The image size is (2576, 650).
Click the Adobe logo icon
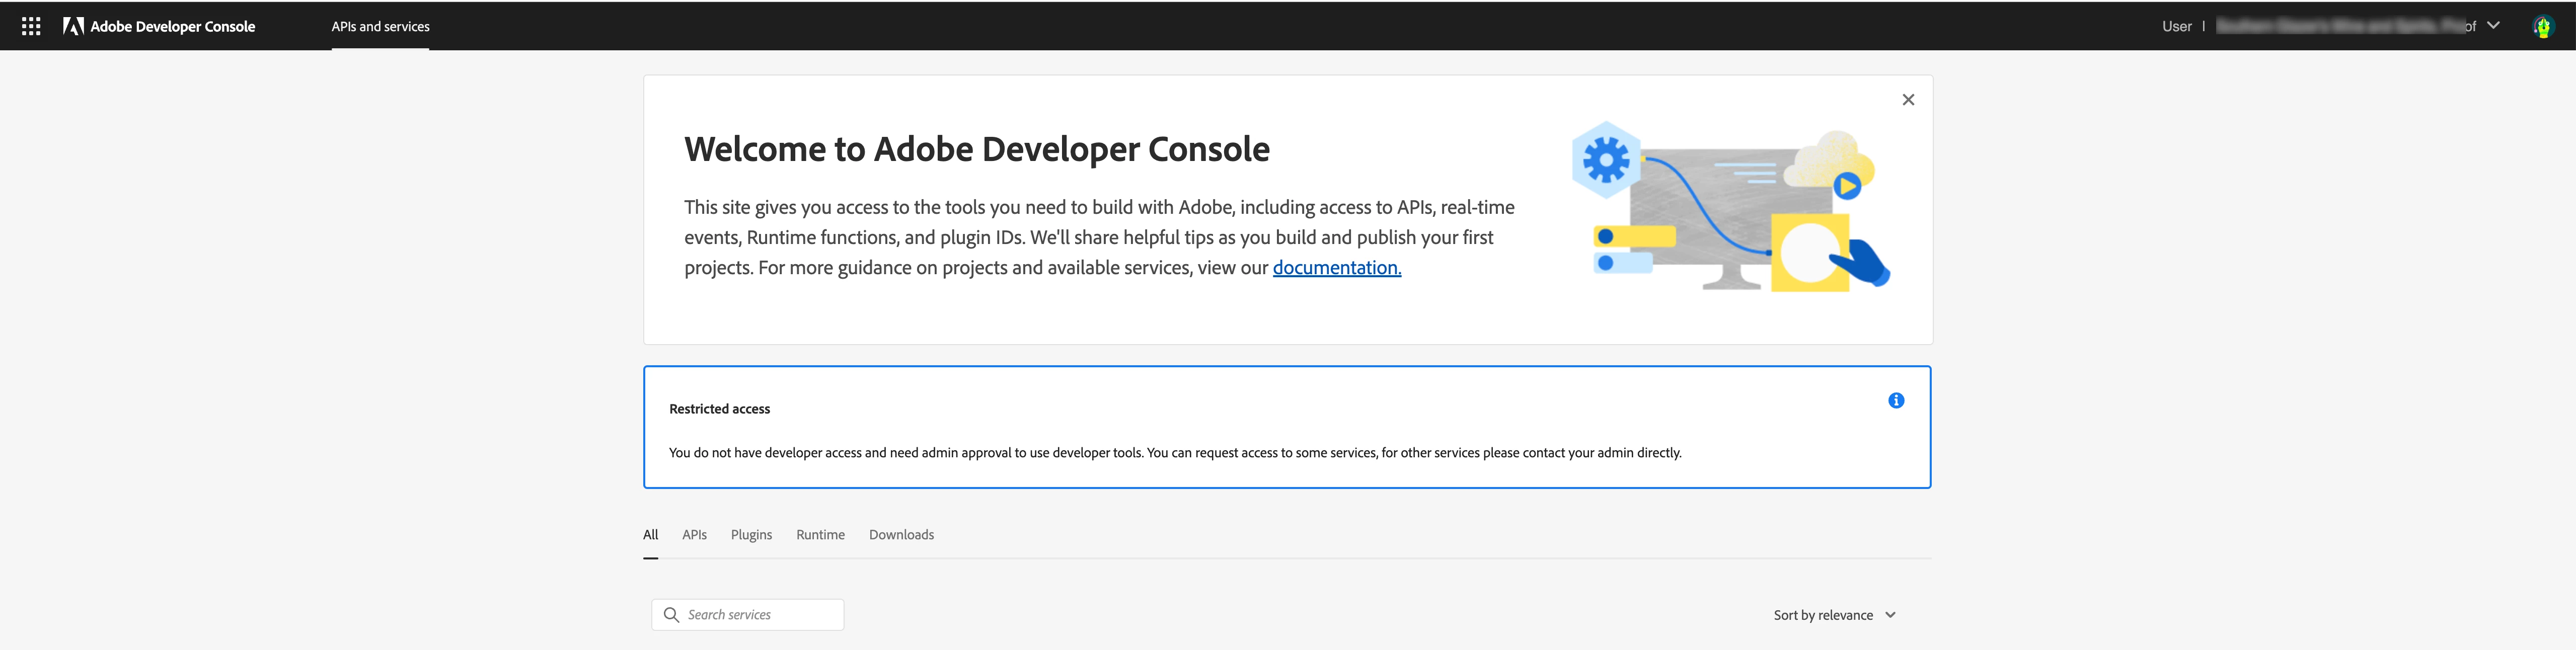click(x=73, y=27)
